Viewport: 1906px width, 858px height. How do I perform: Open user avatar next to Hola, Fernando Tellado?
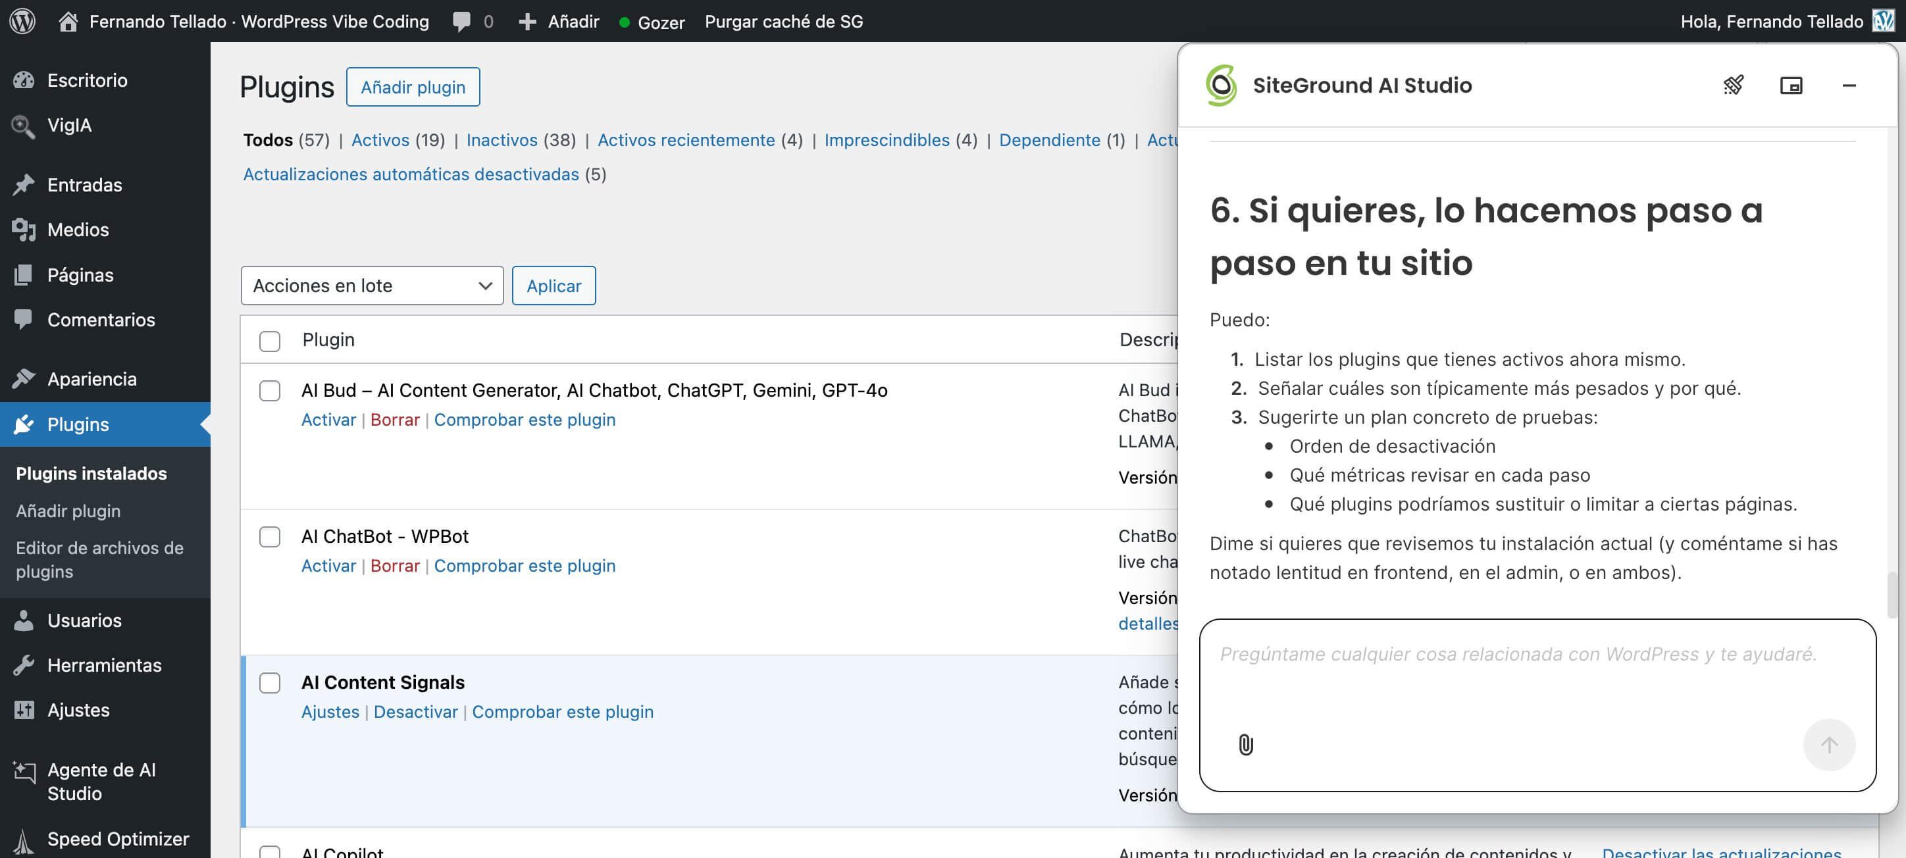pos(1883,20)
